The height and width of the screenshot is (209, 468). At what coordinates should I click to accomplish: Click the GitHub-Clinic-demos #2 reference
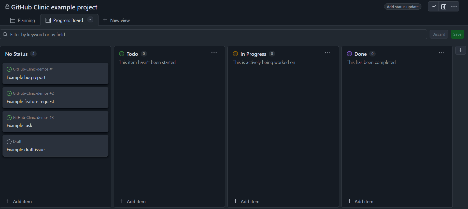33,93
